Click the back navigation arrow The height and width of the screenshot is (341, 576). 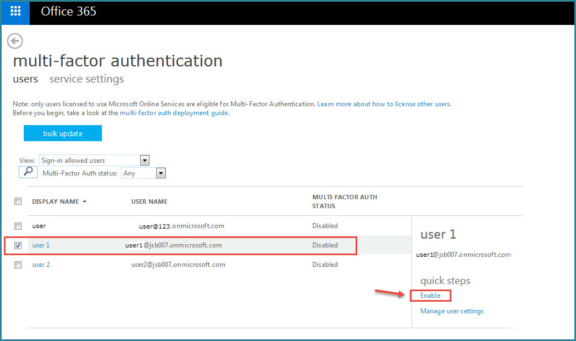pos(14,41)
